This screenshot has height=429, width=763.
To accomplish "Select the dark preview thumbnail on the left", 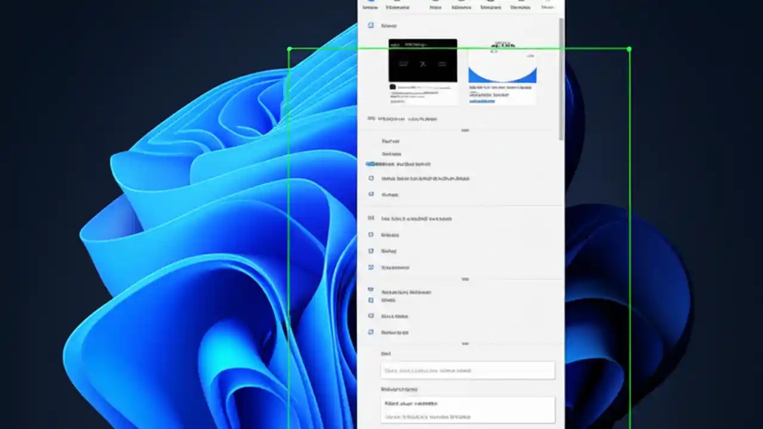I will [x=423, y=60].
